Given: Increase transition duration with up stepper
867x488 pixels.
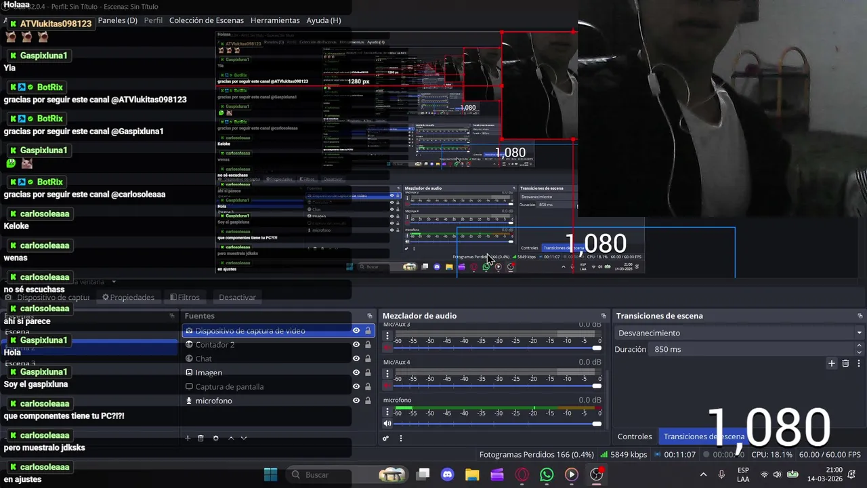Looking at the screenshot, I should (x=860, y=346).
